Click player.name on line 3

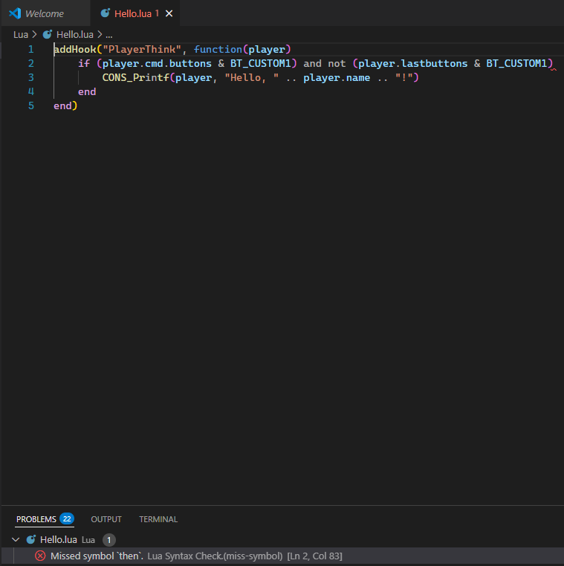click(x=337, y=77)
